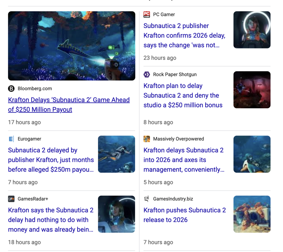Open the Massively Overpowered article thumbnail
This screenshot has height=252, width=283.
[252, 154]
